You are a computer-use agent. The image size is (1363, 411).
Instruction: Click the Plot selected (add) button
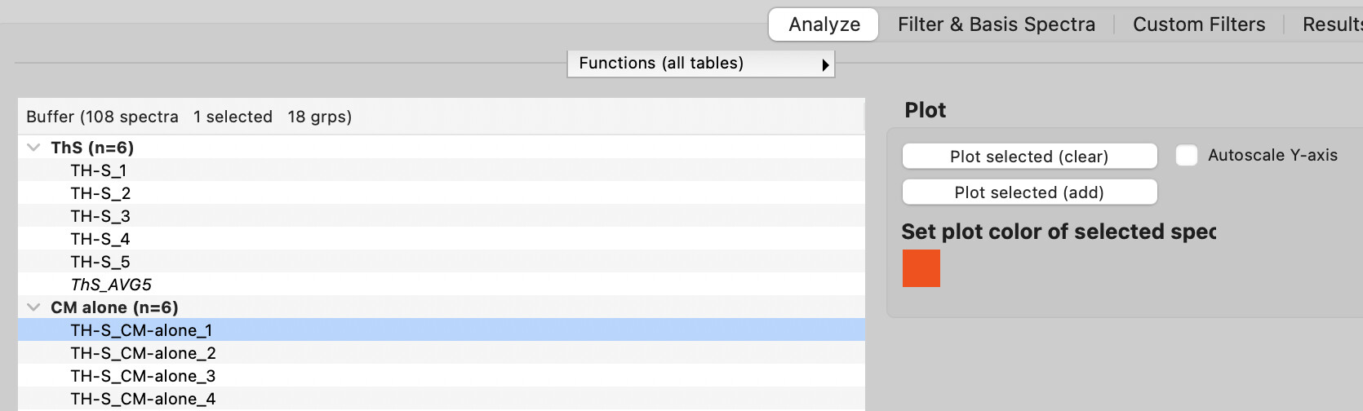[1029, 192]
